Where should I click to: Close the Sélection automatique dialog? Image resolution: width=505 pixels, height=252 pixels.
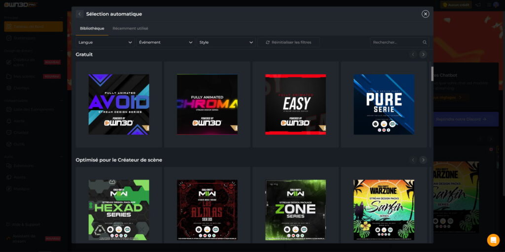tap(426, 14)
